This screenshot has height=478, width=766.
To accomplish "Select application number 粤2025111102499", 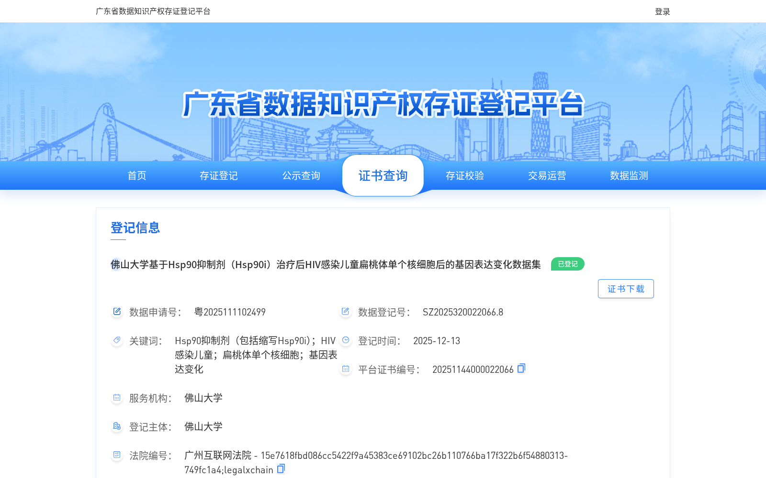I will click(x=230, y=312).
